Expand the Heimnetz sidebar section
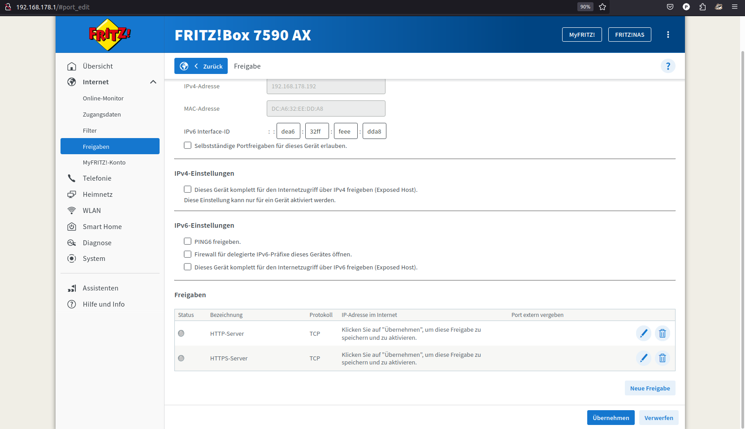This screenshot has height=429, width=745. coord(98,195)
